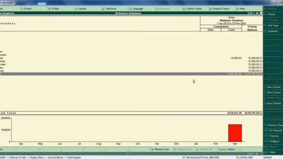
Task: Click Tally Solutions copyright text in status bar
Action: pos(201,157)
